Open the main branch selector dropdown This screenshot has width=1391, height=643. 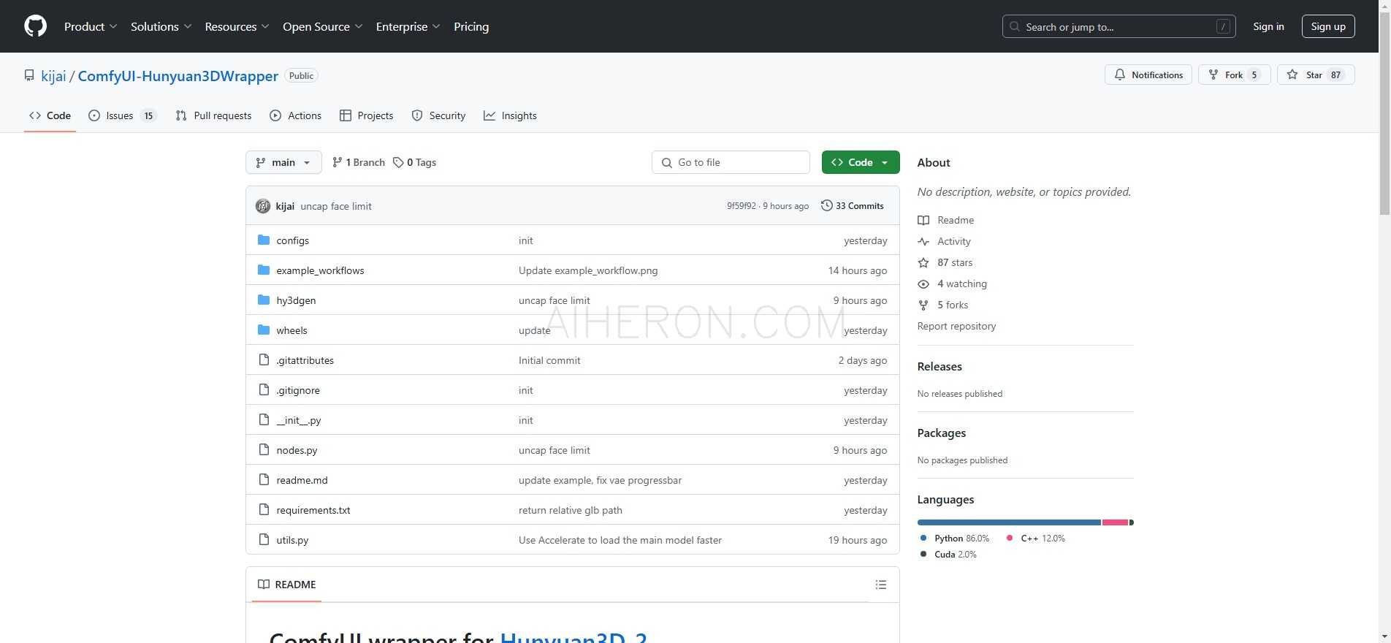(x=283, y=162)
